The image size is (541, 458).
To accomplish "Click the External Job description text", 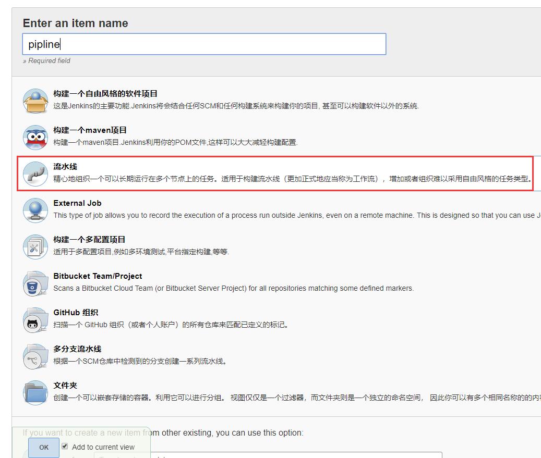I will (297, 215).
